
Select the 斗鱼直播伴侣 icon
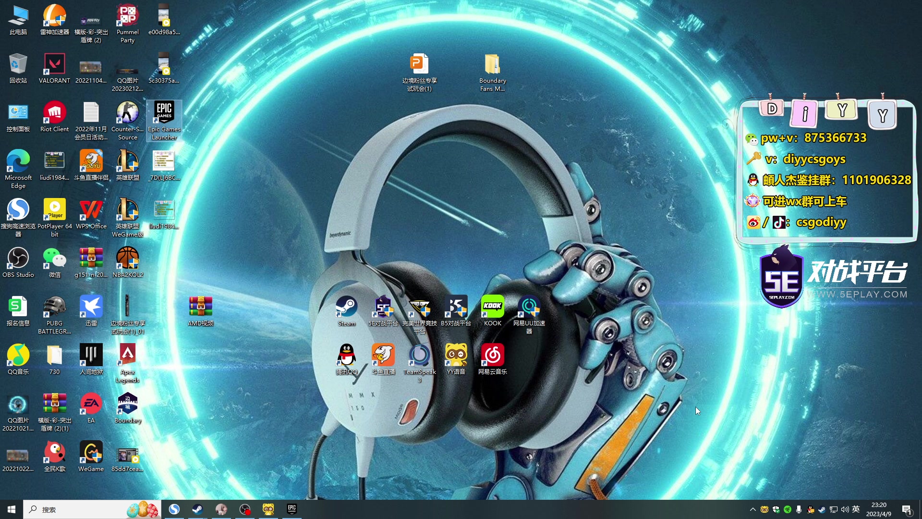point(91,165)
